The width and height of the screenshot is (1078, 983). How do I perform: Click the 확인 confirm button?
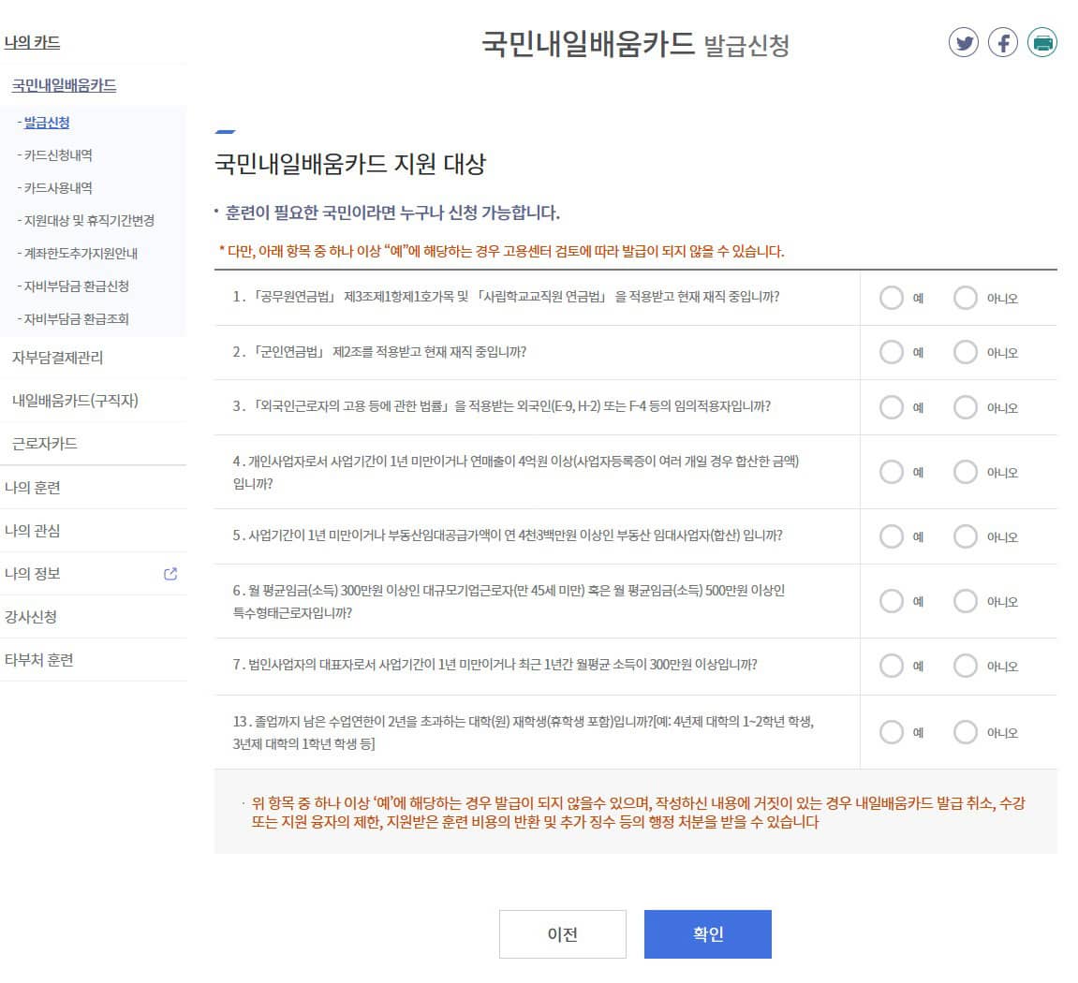(x=707, y=933)
